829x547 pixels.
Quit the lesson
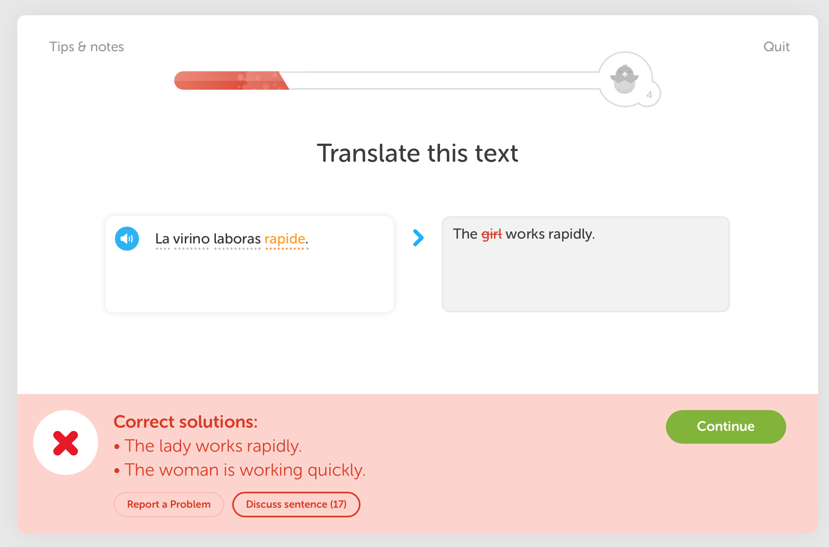coord(776,47)
